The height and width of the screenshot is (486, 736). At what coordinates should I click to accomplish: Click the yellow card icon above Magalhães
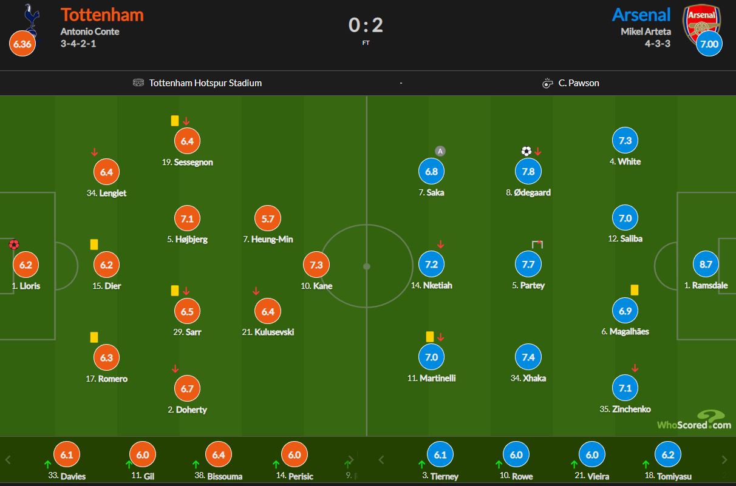point(634,290)
